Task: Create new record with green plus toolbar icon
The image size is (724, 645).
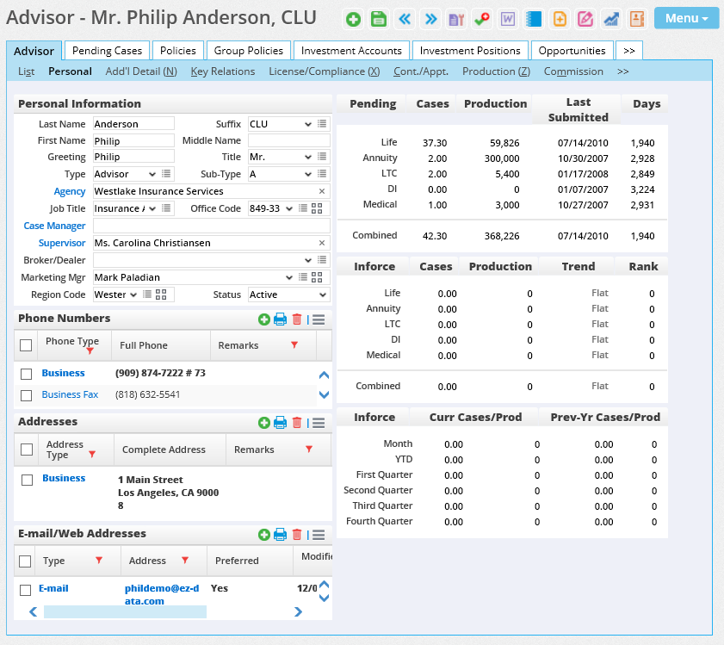Action: click(353, 18)
